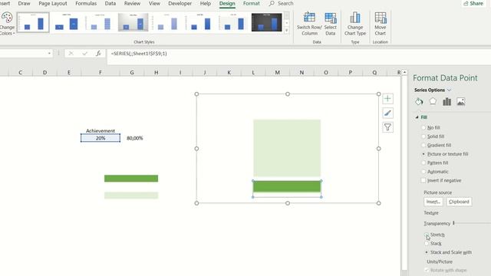This screenshot has height=276, width=491.
Task: Select Effects pentagon icon
Action: tap(433, 101)
